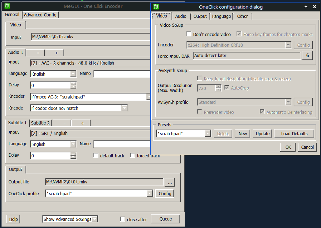Toggle the Prerender video checkbox
The width and height of the screenshot is (321, 228).
[199, 112]
